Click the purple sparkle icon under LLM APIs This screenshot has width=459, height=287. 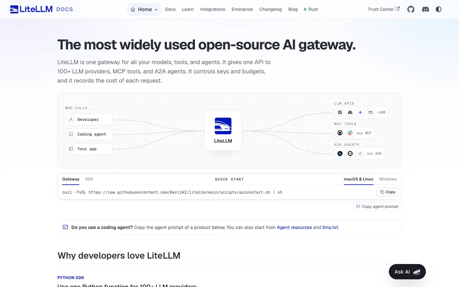click(360, 112)
